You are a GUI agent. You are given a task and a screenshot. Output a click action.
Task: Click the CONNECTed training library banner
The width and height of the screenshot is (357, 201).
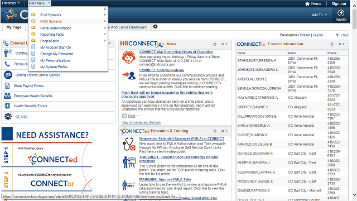[52, 159]
